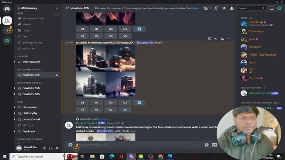This screenshot has width=285, height=160.
Task: Mute the microphone in user panel
Action: click(x=44, y=148)
